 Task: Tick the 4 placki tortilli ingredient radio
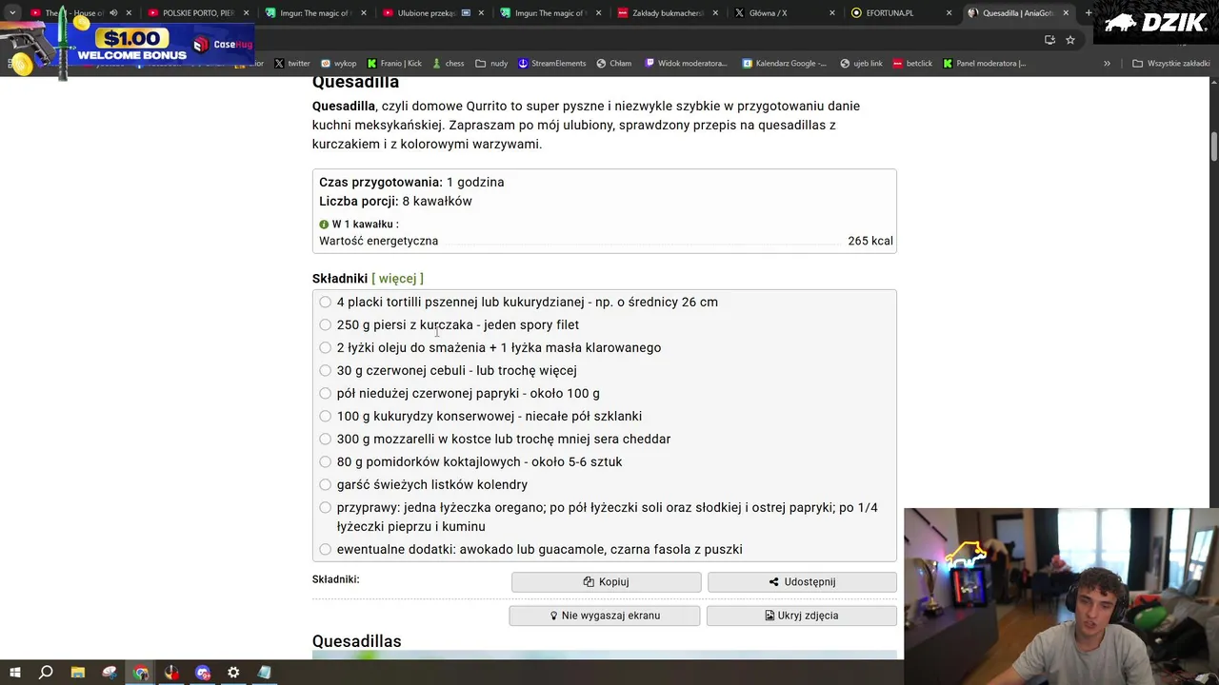326,302
